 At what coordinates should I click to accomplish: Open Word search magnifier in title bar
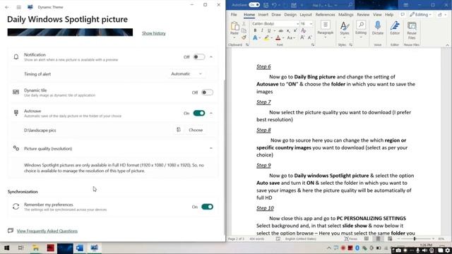pos(350,5)
